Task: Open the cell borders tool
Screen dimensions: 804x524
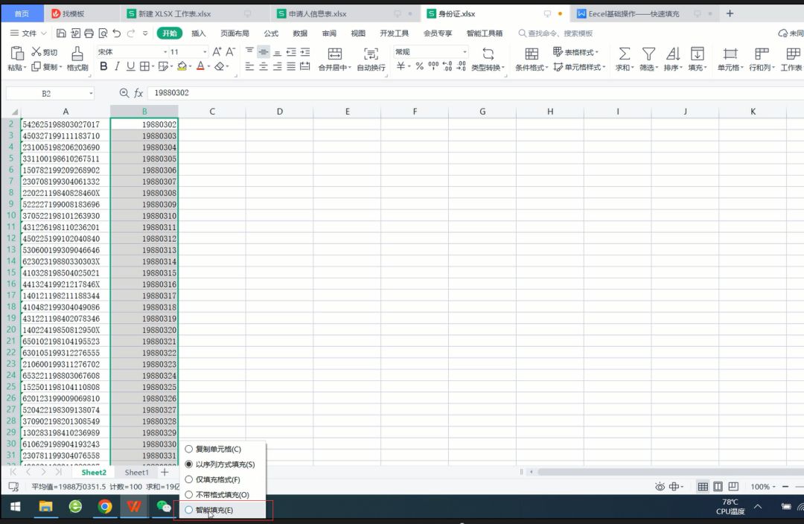Action: coord(144,66)
